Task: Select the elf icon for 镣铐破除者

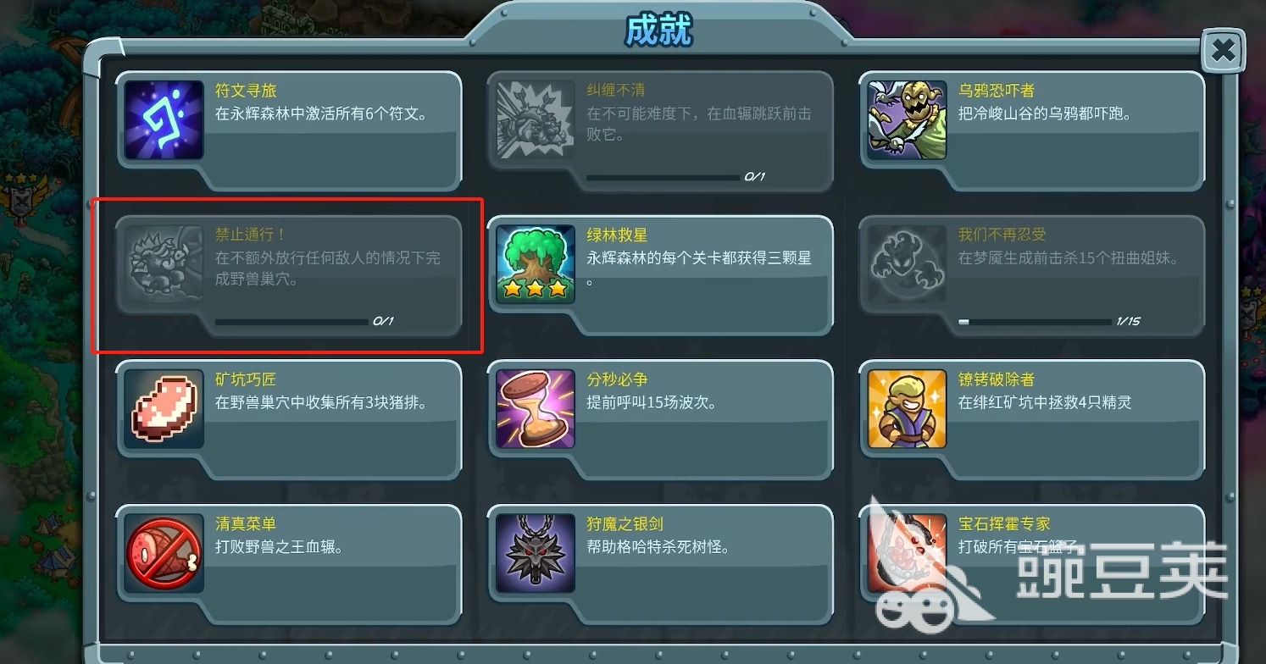Action: (x=907, y=409)
